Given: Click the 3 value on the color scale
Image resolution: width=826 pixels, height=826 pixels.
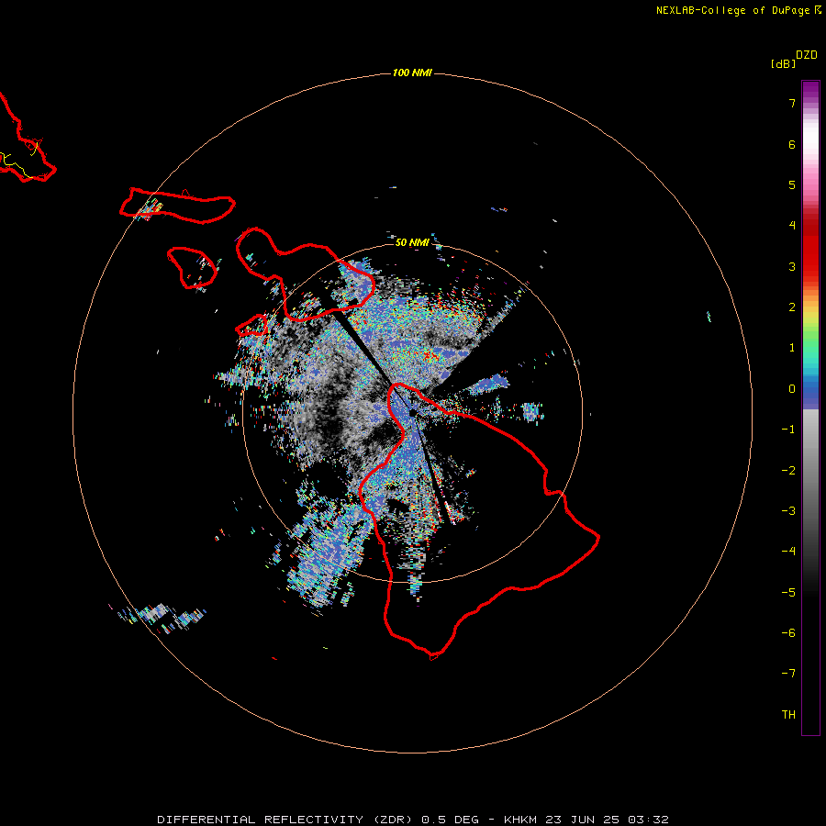Looking at the screenshot, I should coord(792,266).
